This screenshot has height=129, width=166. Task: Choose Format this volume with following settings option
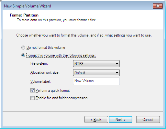tap(23, 55)
